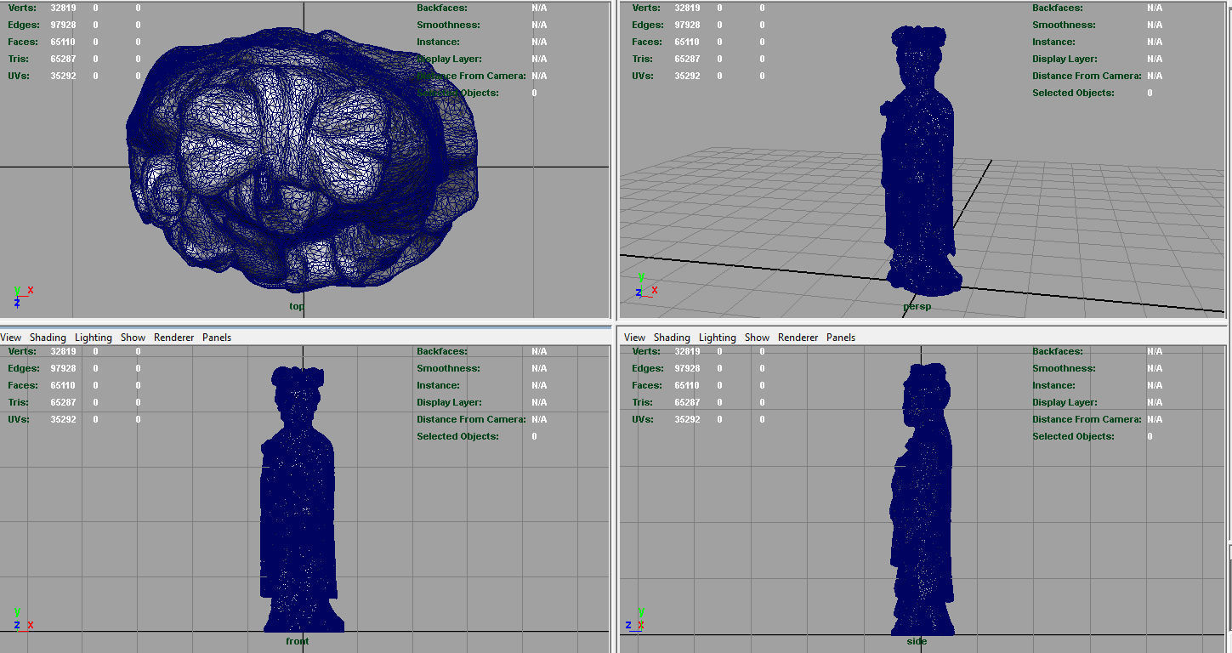
Task: Click the XYZ axis indicator in the persp viewport
Action: click(647, 286)
